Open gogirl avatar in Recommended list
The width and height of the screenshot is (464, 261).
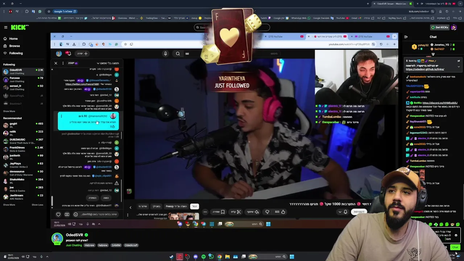5,125
